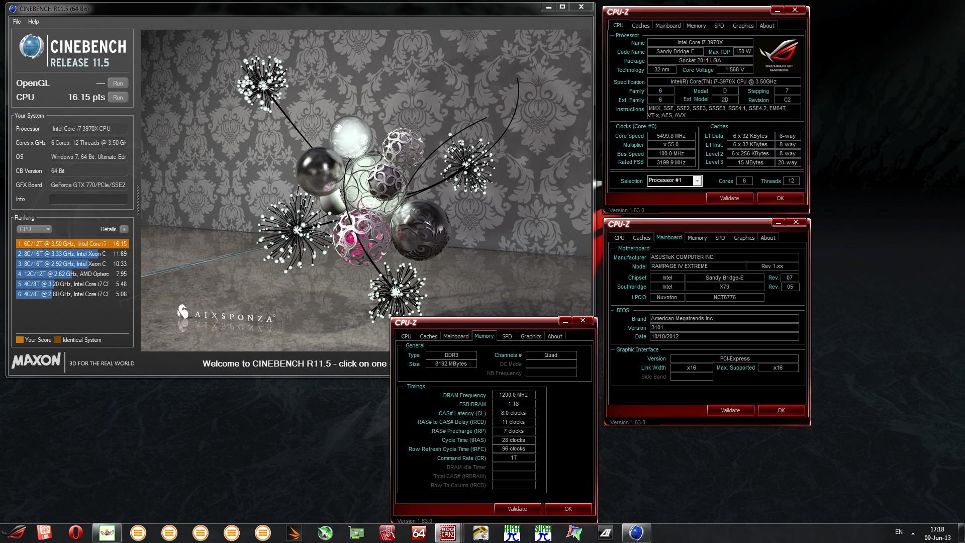Open the Opera browser from taskbar

pos(76,532)
